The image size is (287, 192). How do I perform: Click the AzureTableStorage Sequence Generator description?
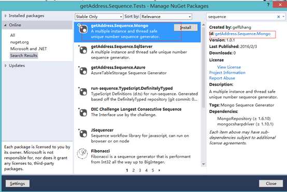pyautogui.click(x=128, y=73)
